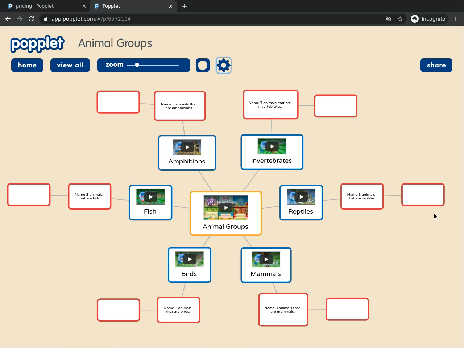
Task: Select the 'Name 3 animals that are birds' popple
Action: click(178, 310)
